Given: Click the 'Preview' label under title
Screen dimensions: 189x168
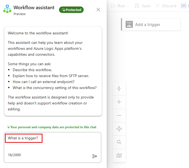Looking at the screenshot, I should 19,14.
